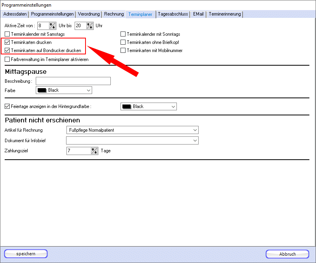Uncheck Terminkarten drucken

coord(7,42)
